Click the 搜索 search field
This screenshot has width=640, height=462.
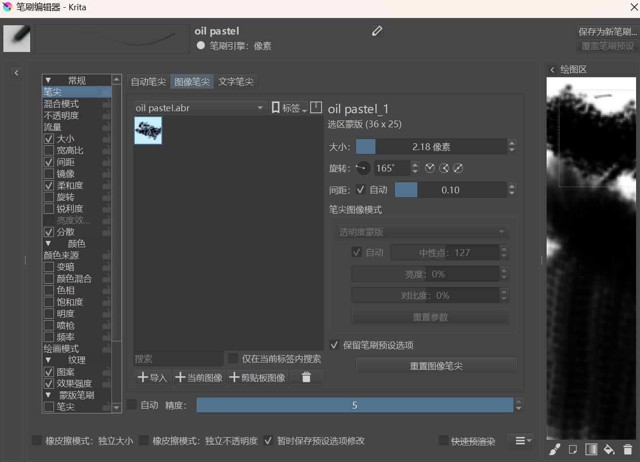(178, 359)
